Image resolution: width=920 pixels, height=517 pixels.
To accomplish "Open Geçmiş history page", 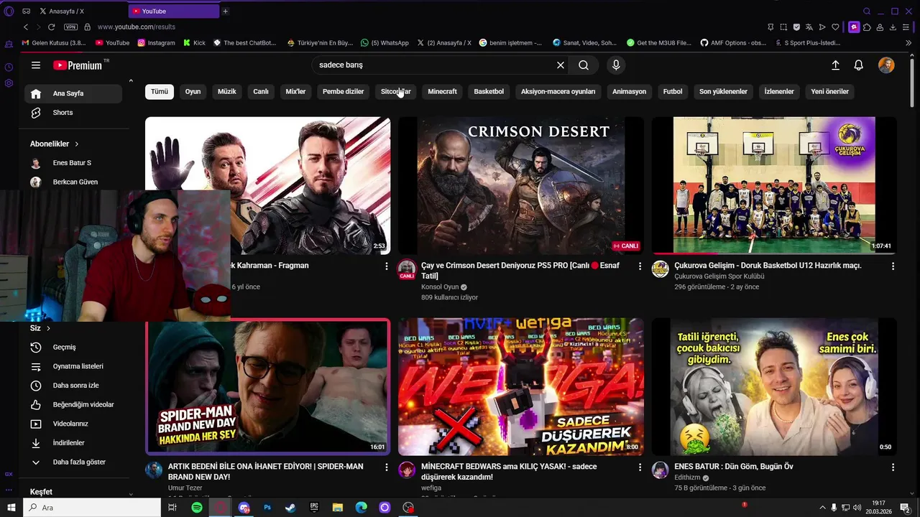I will coord(72,347).
